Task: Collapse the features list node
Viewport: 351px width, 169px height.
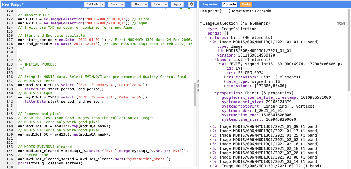Action: point(206,38)
